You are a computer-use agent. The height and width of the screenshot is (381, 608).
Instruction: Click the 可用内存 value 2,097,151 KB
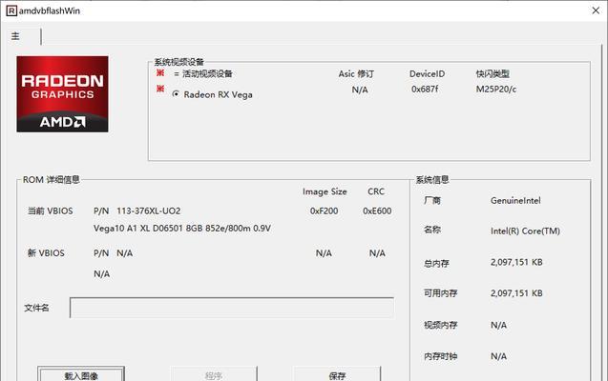coord(516,293)
